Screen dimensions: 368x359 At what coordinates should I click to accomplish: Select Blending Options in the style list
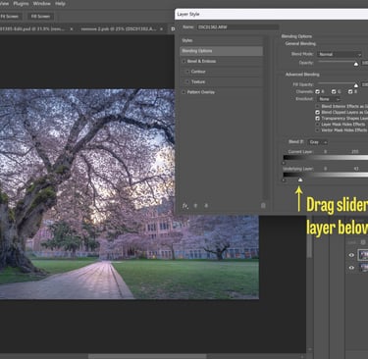(x=222, y=51)
